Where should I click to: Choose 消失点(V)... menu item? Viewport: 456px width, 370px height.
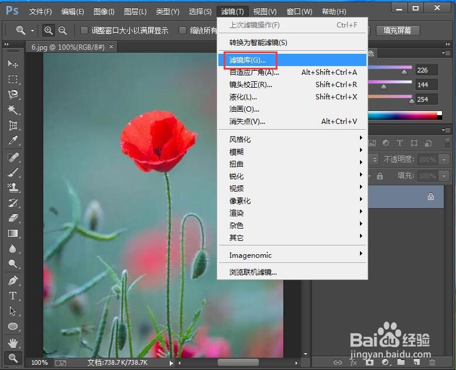click(293, 121)
